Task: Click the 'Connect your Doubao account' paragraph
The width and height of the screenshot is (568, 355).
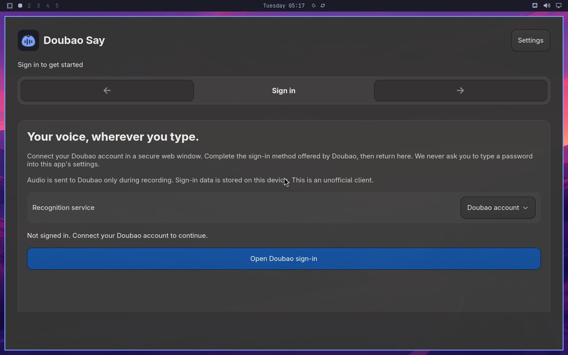Action: pos(280,160)
